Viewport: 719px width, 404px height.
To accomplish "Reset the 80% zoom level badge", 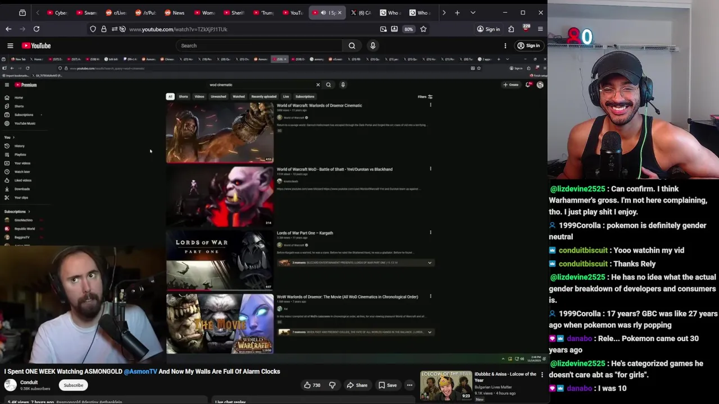I will click(408, 29).
